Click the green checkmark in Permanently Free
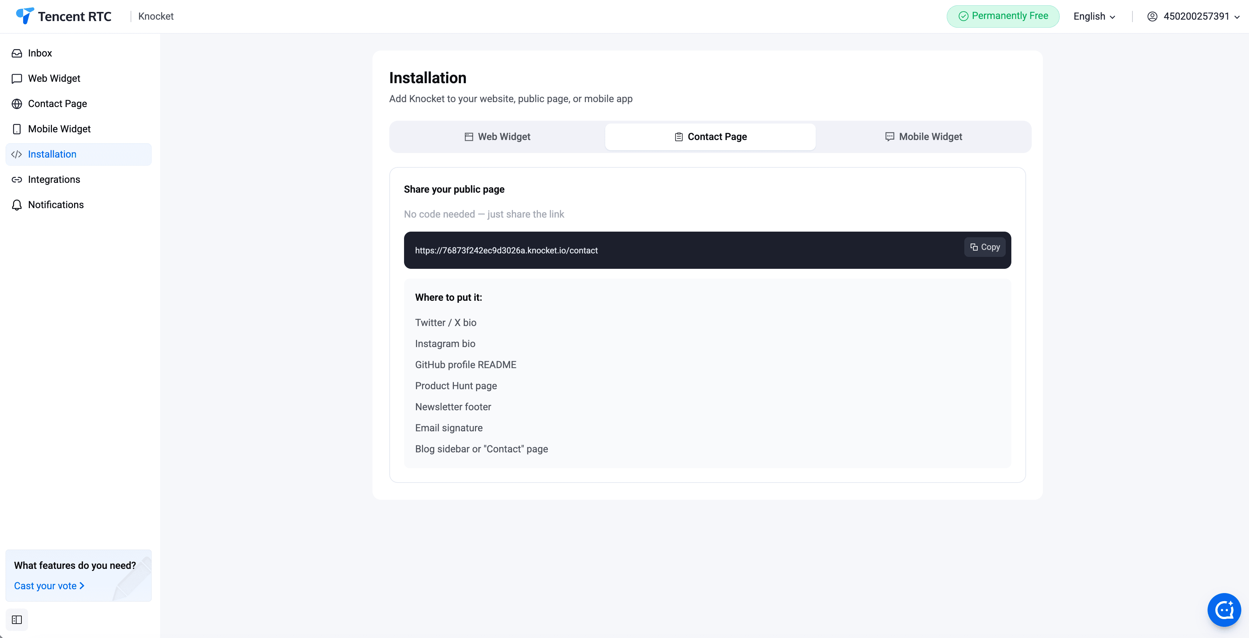Image resolution: width=1249 pixels, height=638 pixels. [963, 16]
